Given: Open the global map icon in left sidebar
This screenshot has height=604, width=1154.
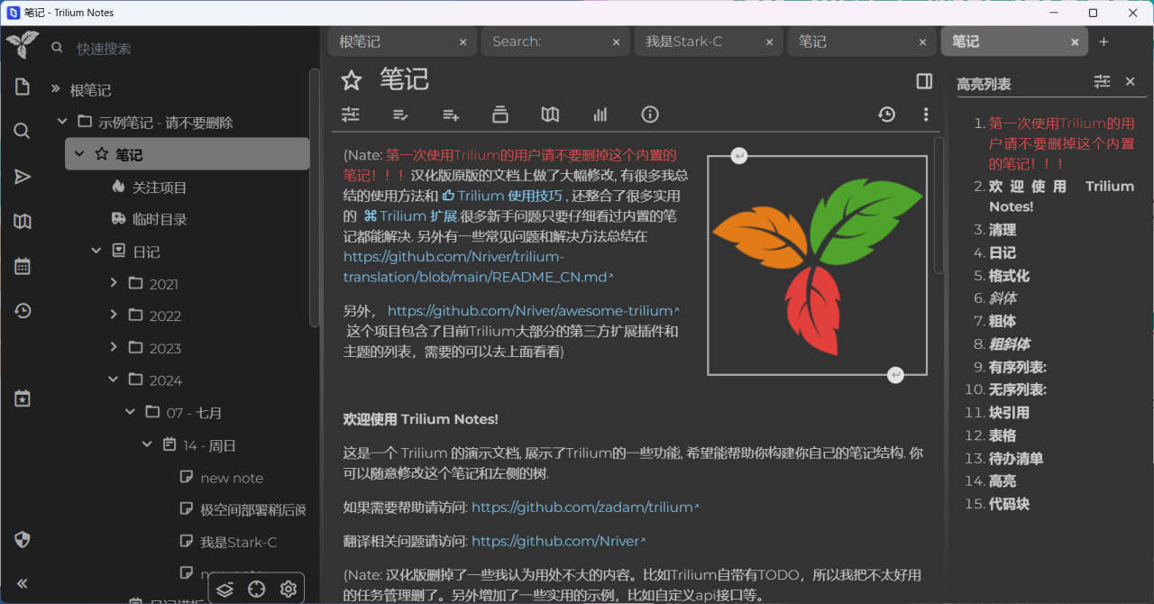Looking at the screenshot, I should coord(22,221).
